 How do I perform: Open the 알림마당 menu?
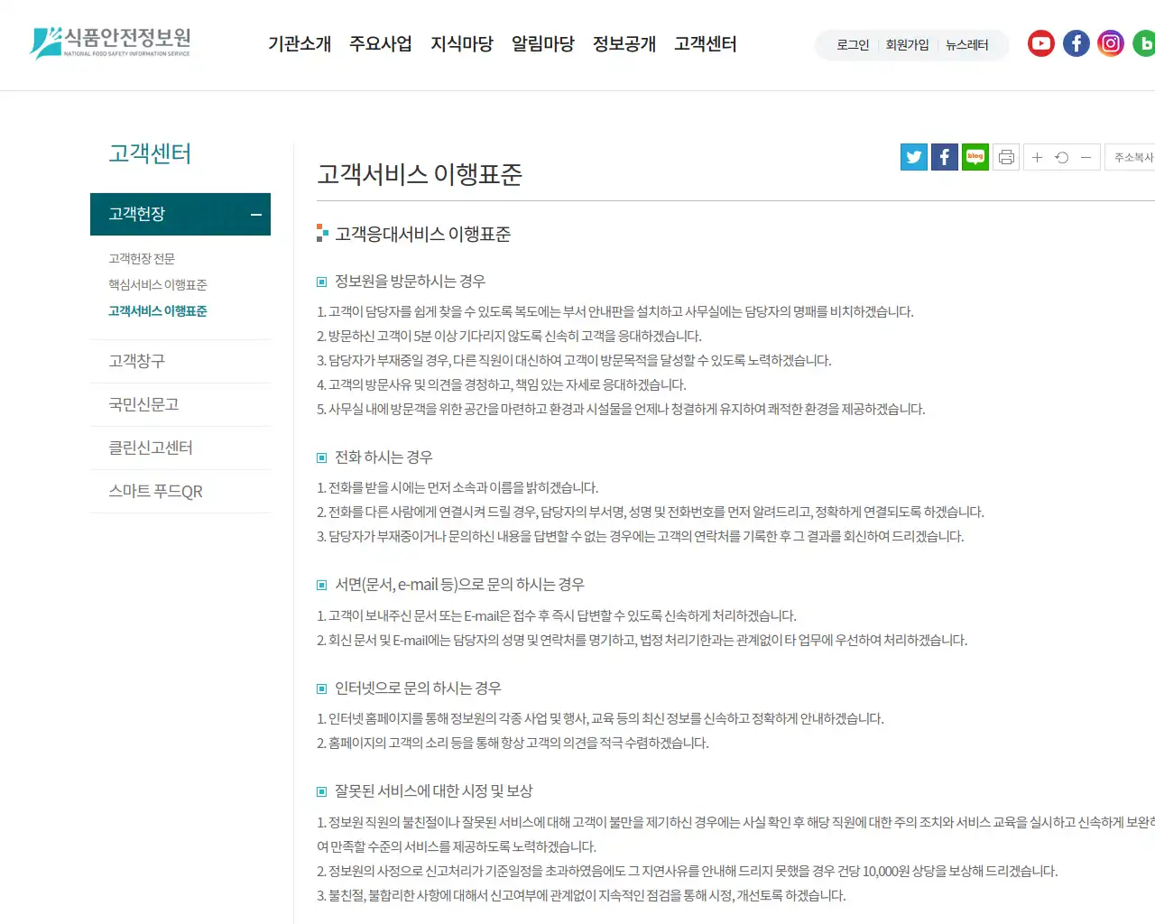[x=543, y=43]
